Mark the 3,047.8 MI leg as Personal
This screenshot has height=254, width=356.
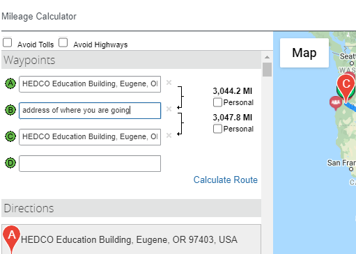tap(217, 129)
